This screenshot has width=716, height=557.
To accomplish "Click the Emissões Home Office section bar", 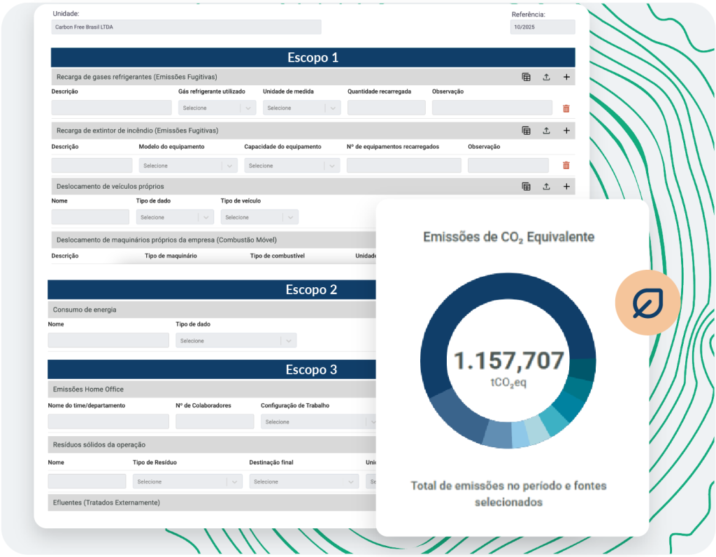I will click(212, 389).
